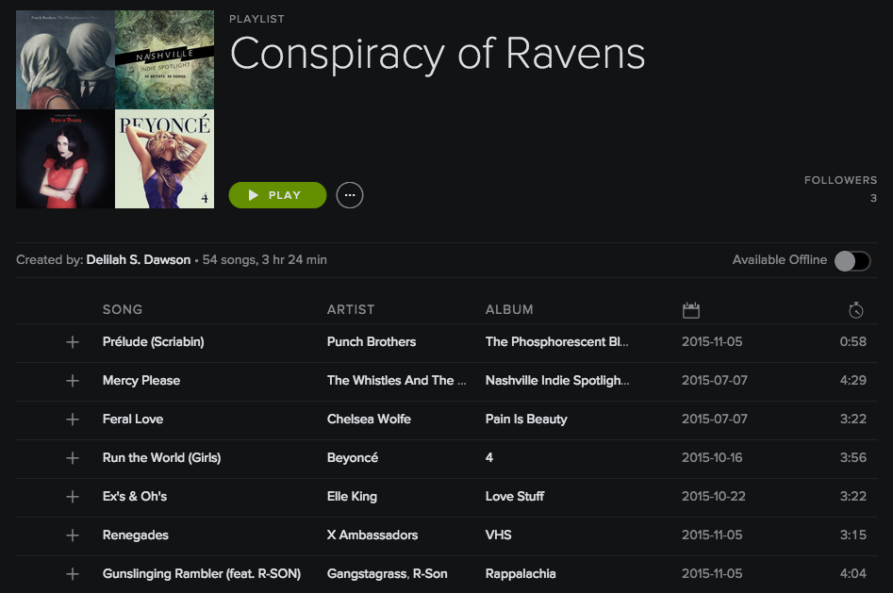Image resolution: width=893 pixels, height=593 pixels.
Task: Open the creator Delilah S. Dawson profile
Action: (139, 260)
